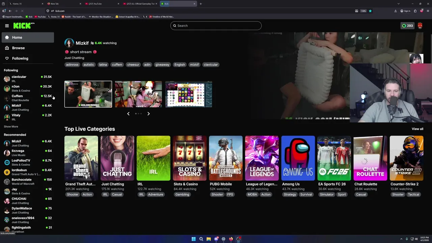The width and height of the screenshot is (432, 243).
Task: Open LosPollosTV avatar in Recommended list
Action: 7,162
